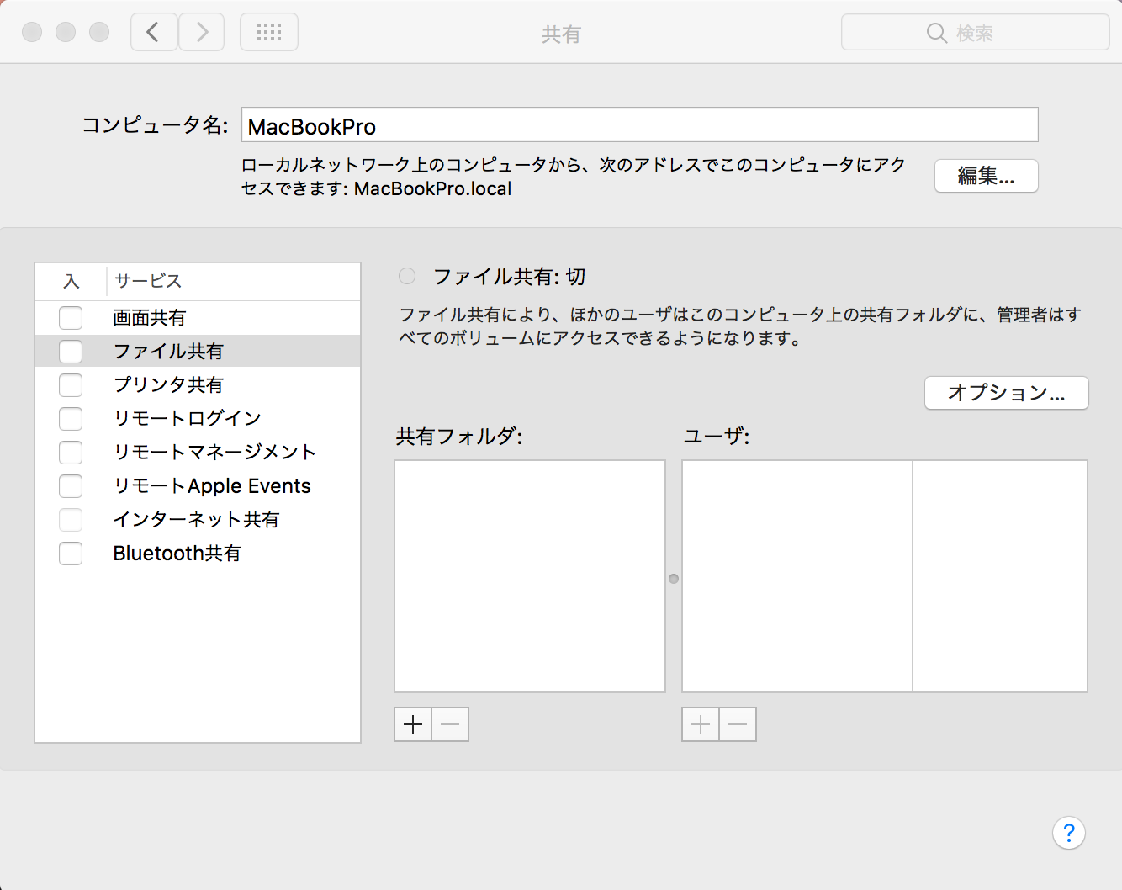The width and height of the screenshot is (1122, 890).
Task: Click the forward navigation arrow
Action: 201,31
